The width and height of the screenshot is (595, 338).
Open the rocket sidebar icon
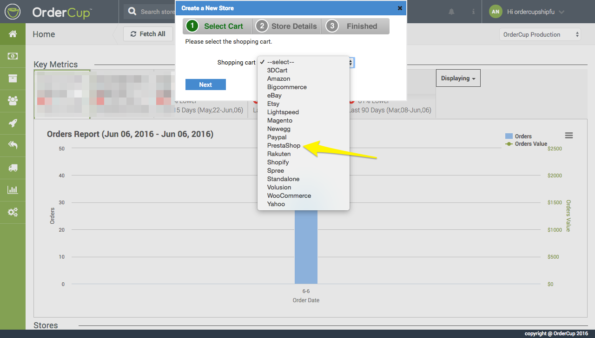point(13,123)
